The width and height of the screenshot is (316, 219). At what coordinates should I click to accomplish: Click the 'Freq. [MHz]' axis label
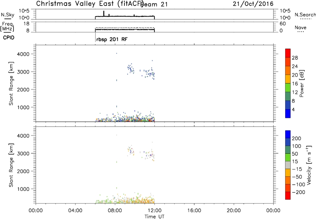click(x=7, y=26)
